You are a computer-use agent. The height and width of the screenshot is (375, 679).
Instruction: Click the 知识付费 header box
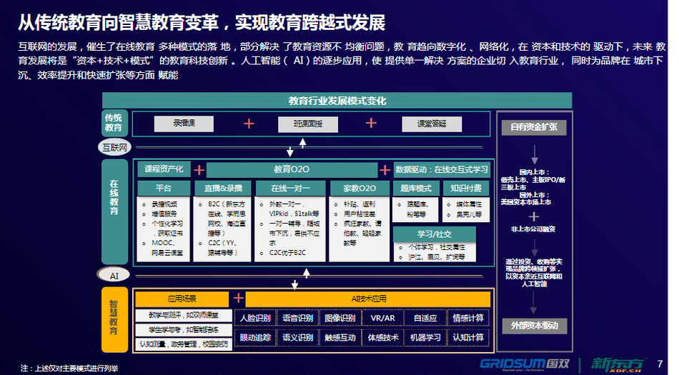pyautogui.click(x=466, y=189)
